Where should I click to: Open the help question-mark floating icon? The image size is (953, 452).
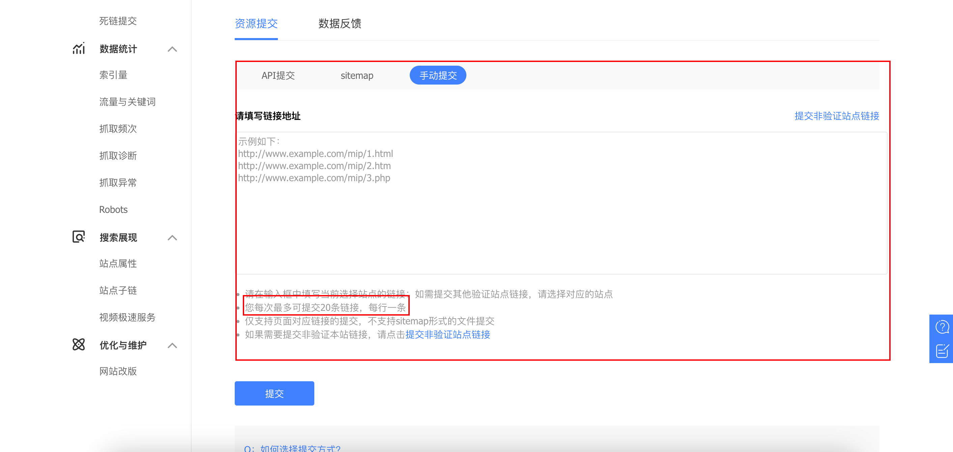(x=942, y=327)
